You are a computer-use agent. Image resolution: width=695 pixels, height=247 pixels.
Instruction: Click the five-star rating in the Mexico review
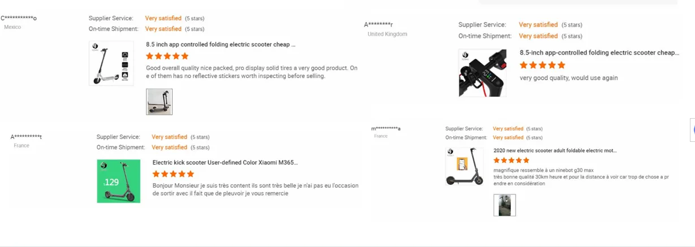click(167, 56)
